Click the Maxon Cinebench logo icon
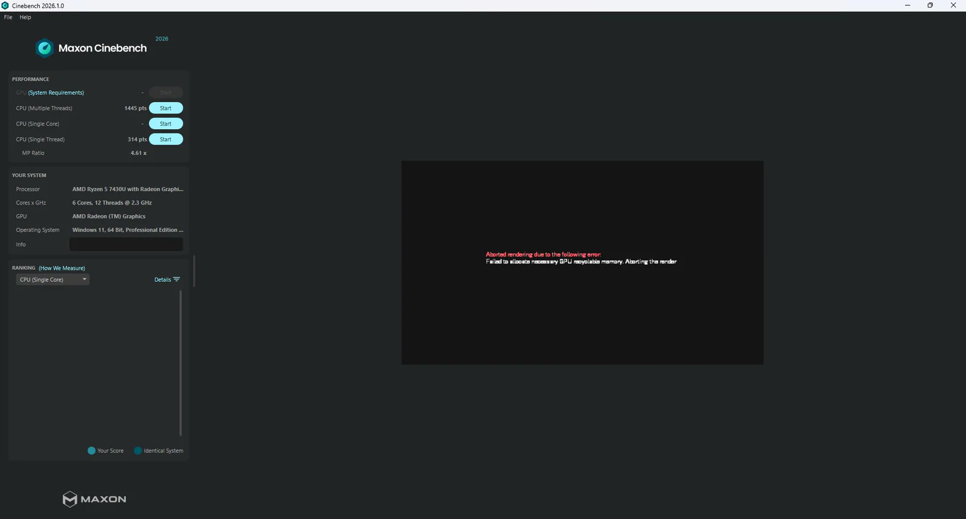Screen dimensions: 966x519 pyautogui.click(x=44, y=48)
